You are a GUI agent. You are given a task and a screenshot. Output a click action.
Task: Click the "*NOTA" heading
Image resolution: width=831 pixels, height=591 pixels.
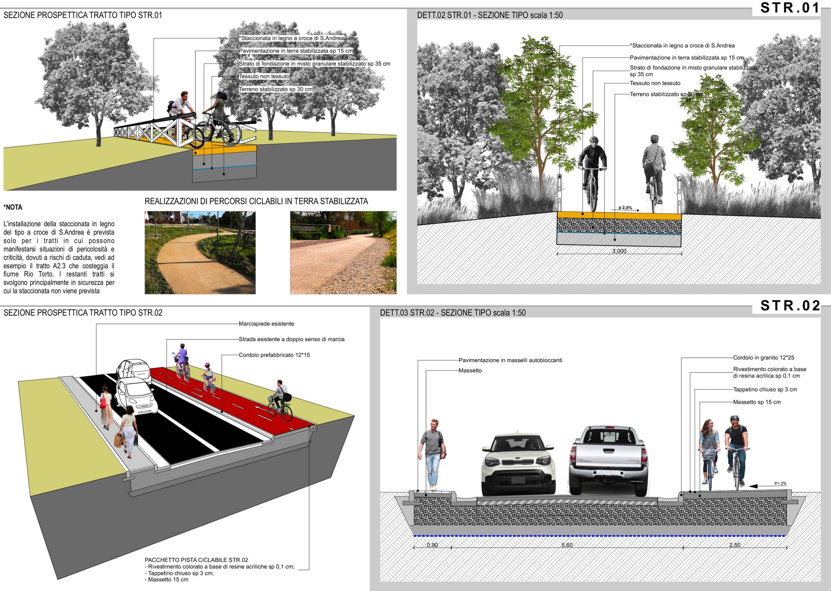pos(13,207)
